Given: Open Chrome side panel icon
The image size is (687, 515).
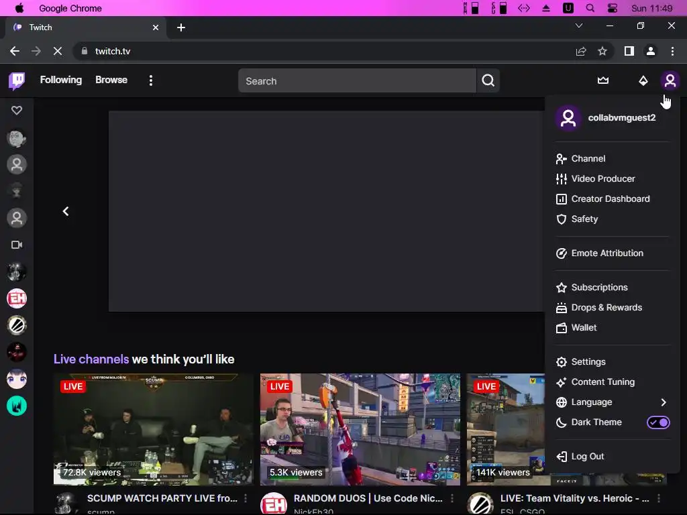Looking at the screenshot, I should coord(629,51).
